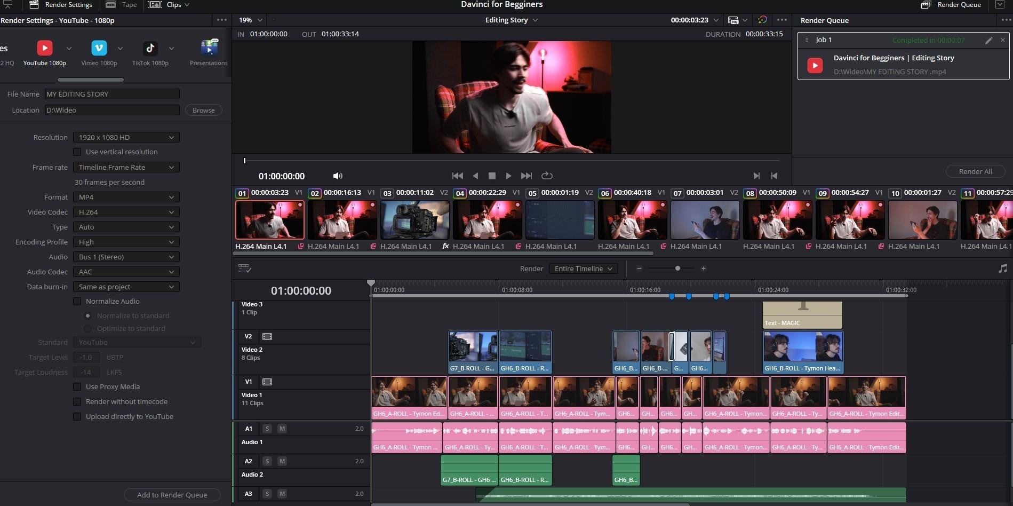
Task: Click the audio note icon above the timeline
Action: 1003,268
